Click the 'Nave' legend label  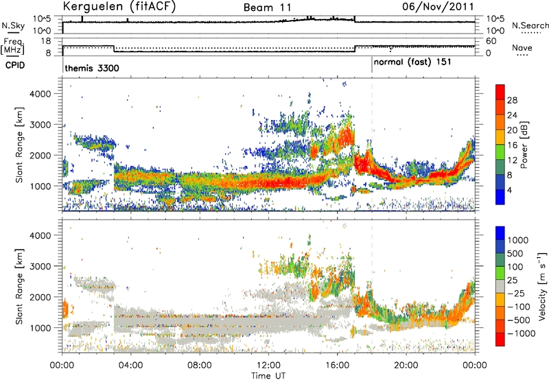[x=522, y=47]
